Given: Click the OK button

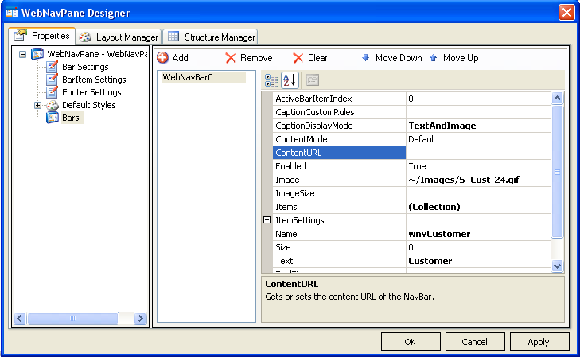Looking at the screenshot, I should pos(411,342).
